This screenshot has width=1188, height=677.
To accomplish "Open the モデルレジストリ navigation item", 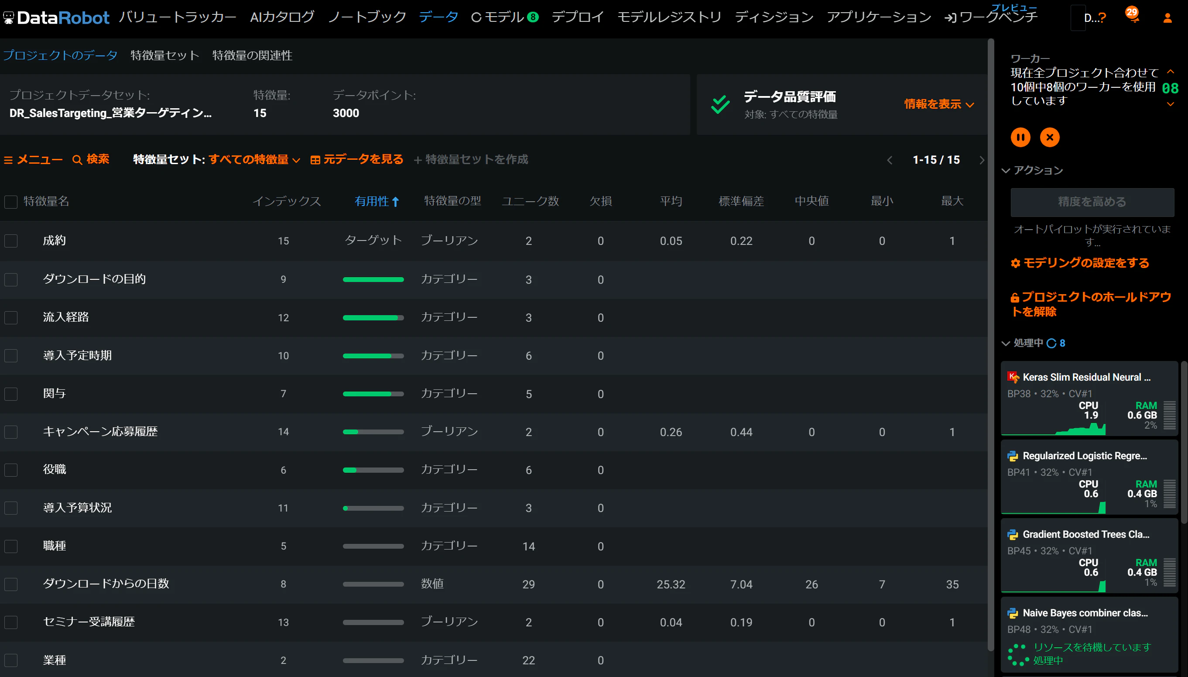I will 669,17.
